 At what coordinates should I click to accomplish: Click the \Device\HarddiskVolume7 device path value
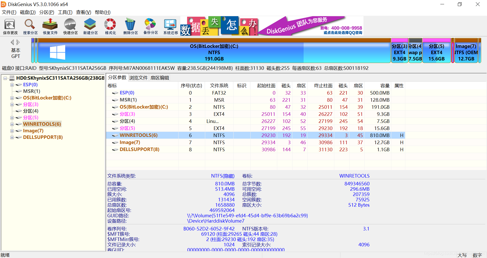(x=216, y=221)
